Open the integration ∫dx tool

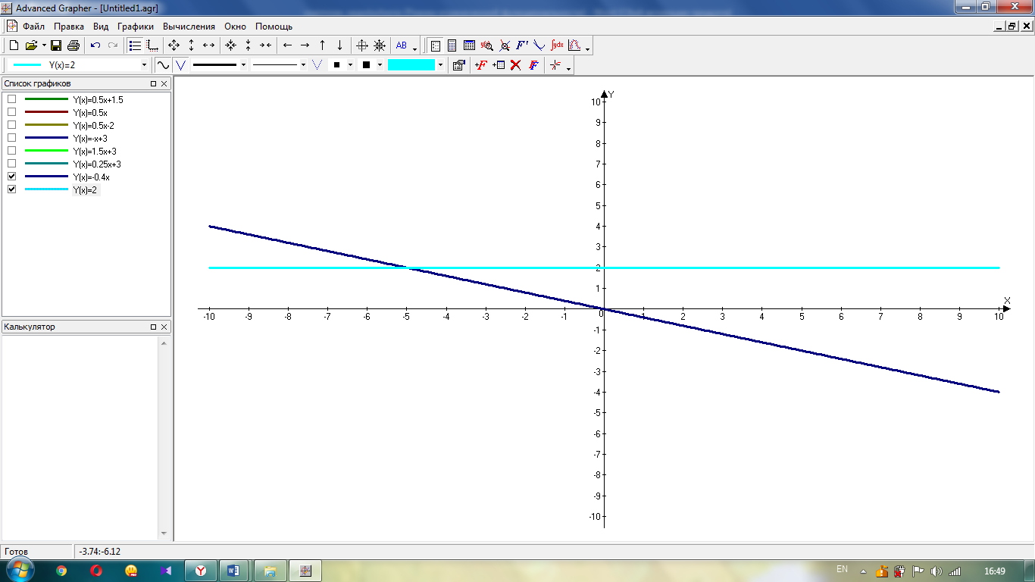tap(557, 45)
